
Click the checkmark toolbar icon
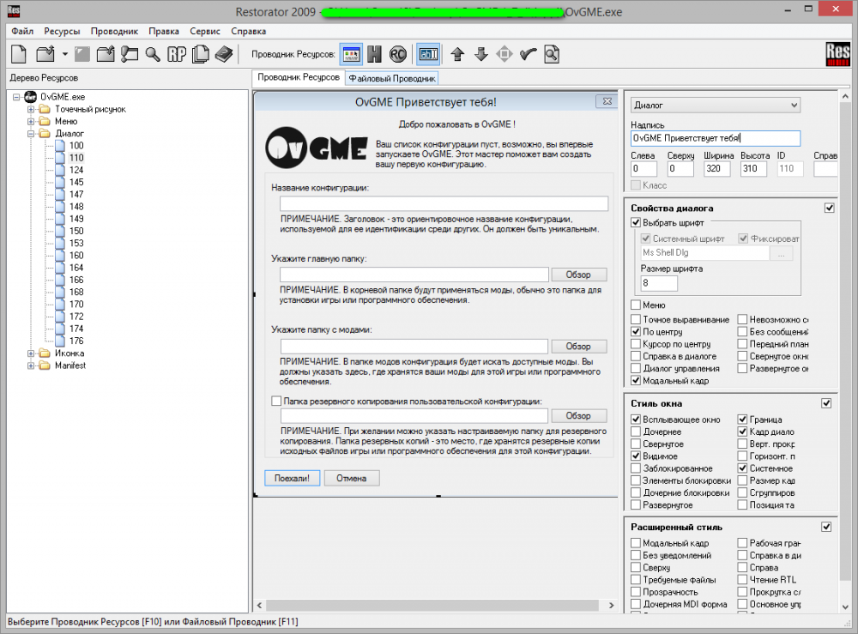528,55
